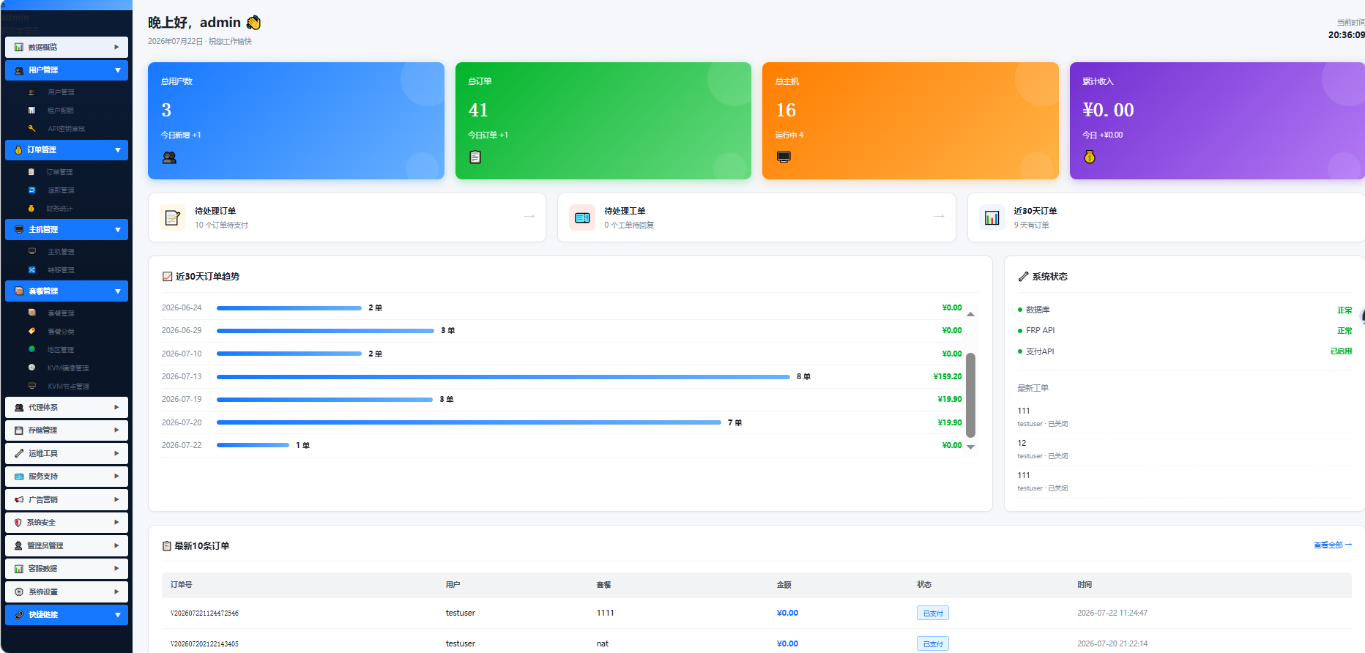This screenshot has height=653, width=1365.
Task: Click the order trend list scrollbar thumb
Action: (x=971, y=395)
